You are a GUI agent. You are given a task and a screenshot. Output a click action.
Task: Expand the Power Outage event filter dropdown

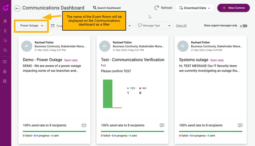point(32,26)
